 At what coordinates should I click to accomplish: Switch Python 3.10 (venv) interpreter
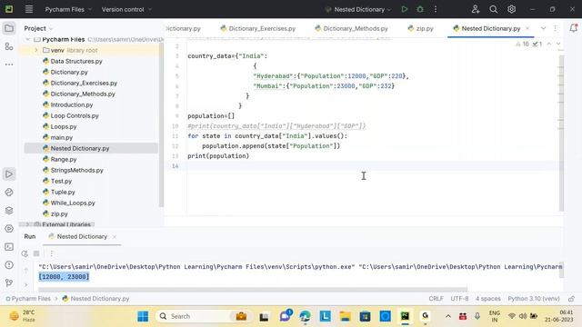pyautogui.click(x=534, y=299)
